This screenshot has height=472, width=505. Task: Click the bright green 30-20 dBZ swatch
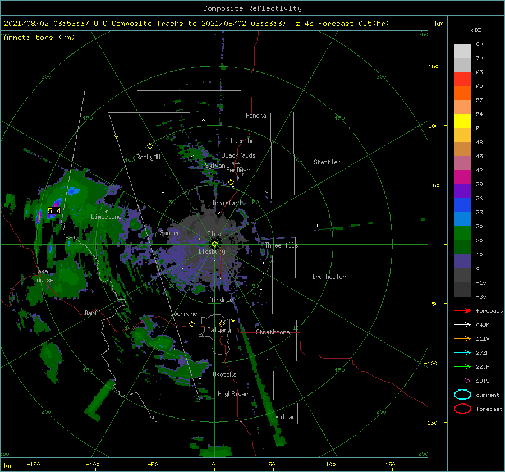(462, 233)
